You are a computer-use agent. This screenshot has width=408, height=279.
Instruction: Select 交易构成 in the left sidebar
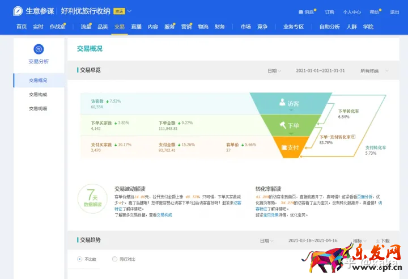(x=38, y=94)
